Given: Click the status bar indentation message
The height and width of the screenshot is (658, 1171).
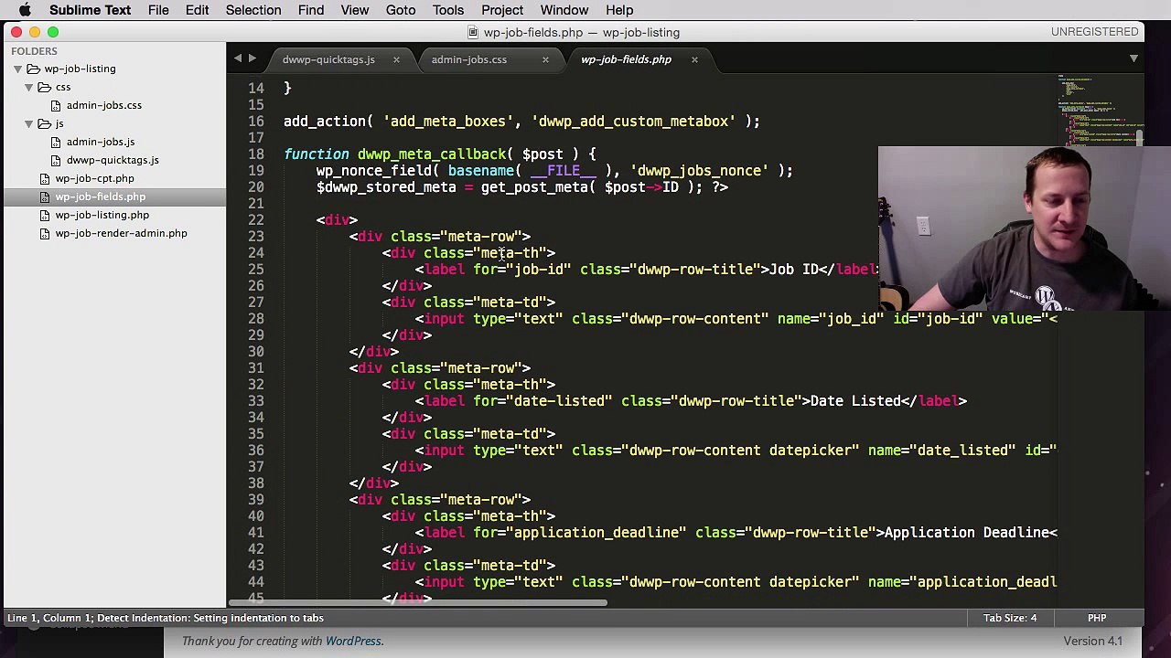Looking at the screenshot, I should click(x=166, y=618).
